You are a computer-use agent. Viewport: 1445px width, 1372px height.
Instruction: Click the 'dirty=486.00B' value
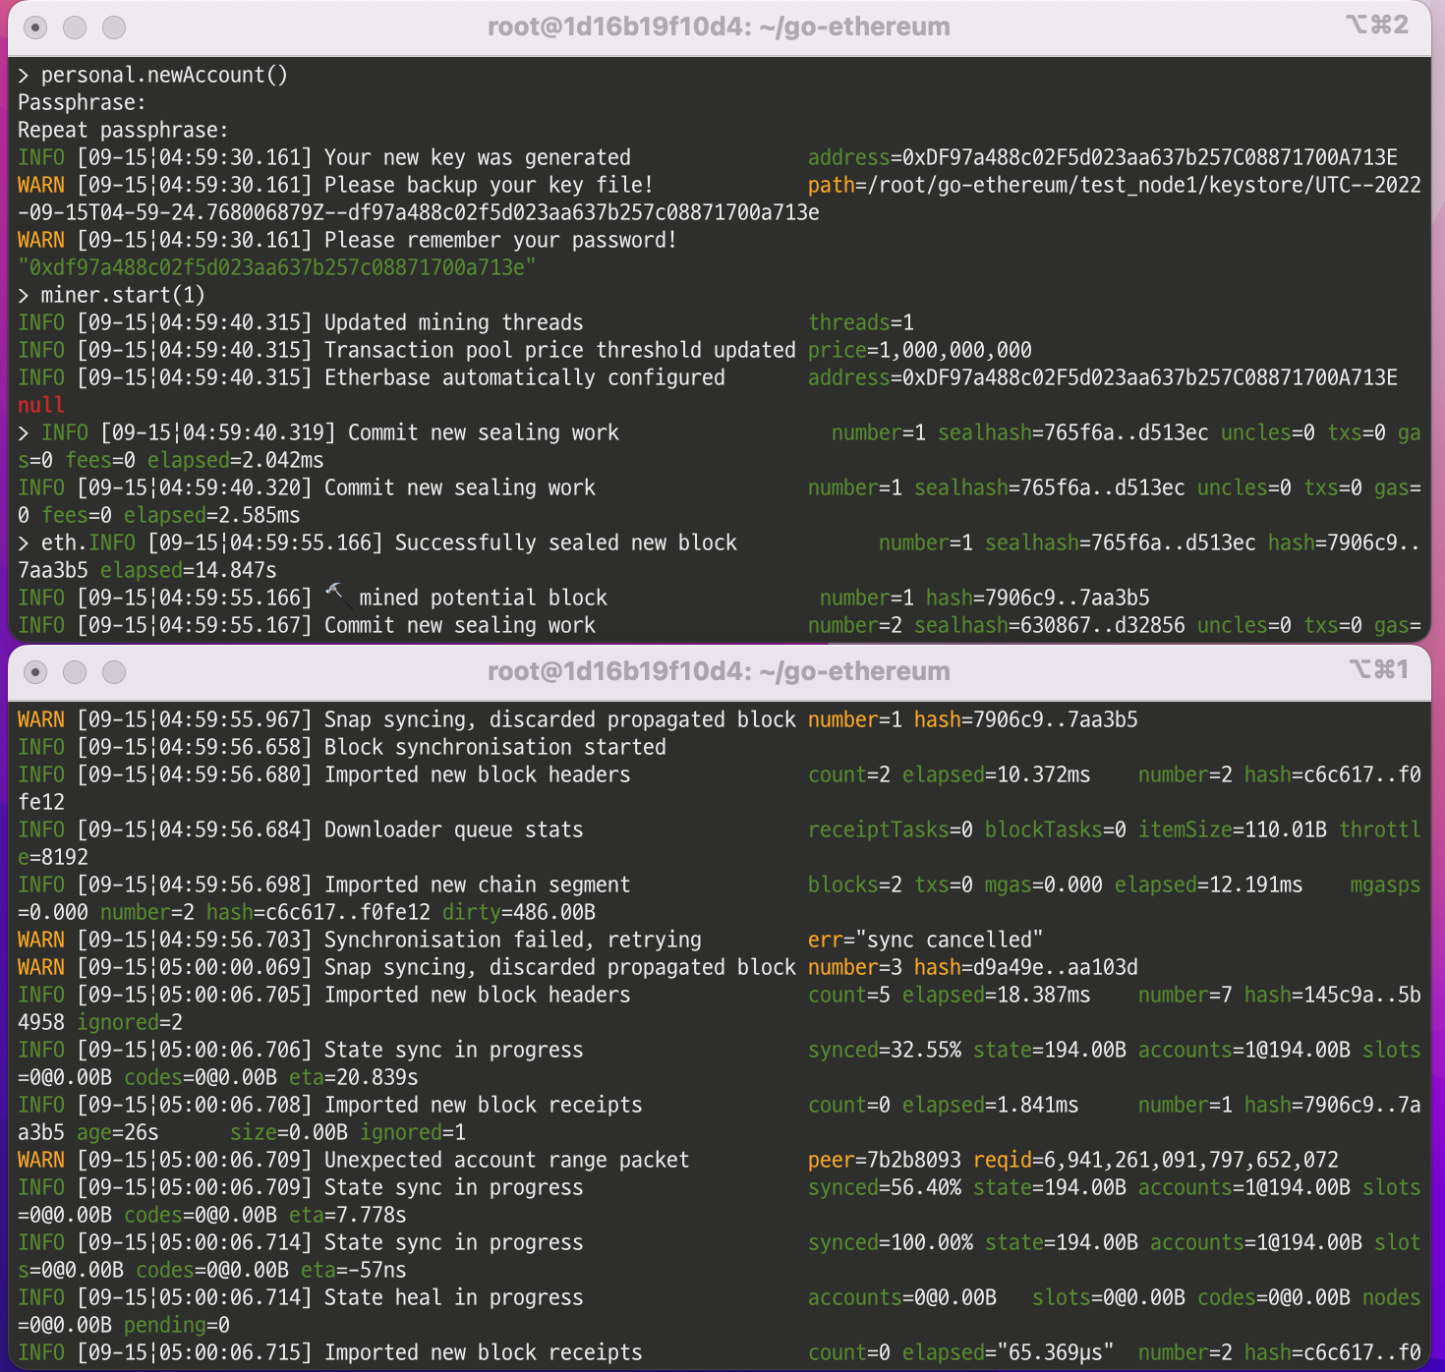point(519,912)
